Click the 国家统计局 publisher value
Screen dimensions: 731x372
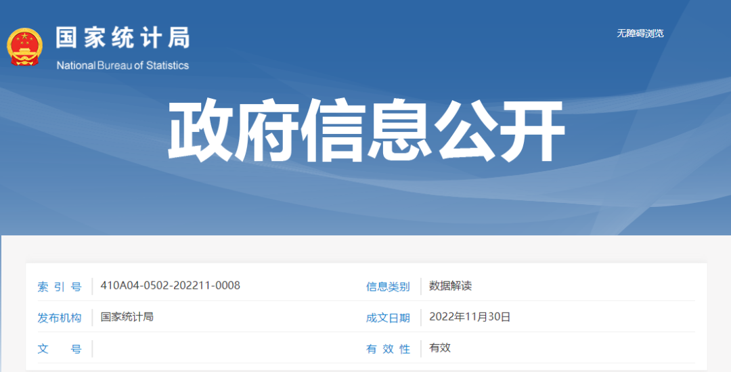(x=127, y=317)
